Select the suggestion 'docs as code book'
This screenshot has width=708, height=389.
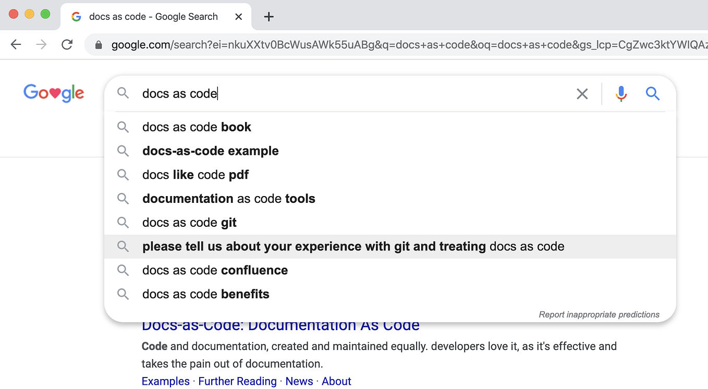click(197, 127)
